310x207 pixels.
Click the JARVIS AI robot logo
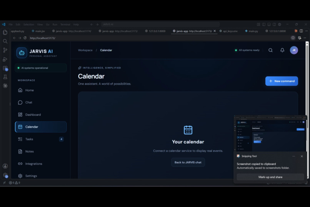click(22, 53)
